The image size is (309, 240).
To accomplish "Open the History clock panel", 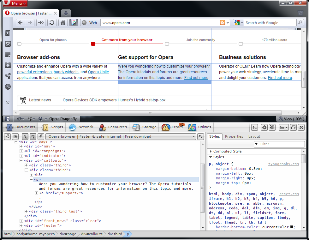I will 8,87.
